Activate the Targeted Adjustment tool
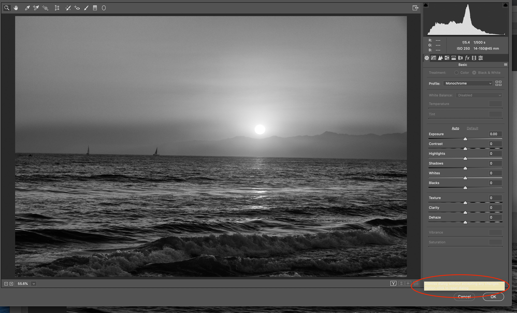The image size is (517, 313). tap(45, 8)
